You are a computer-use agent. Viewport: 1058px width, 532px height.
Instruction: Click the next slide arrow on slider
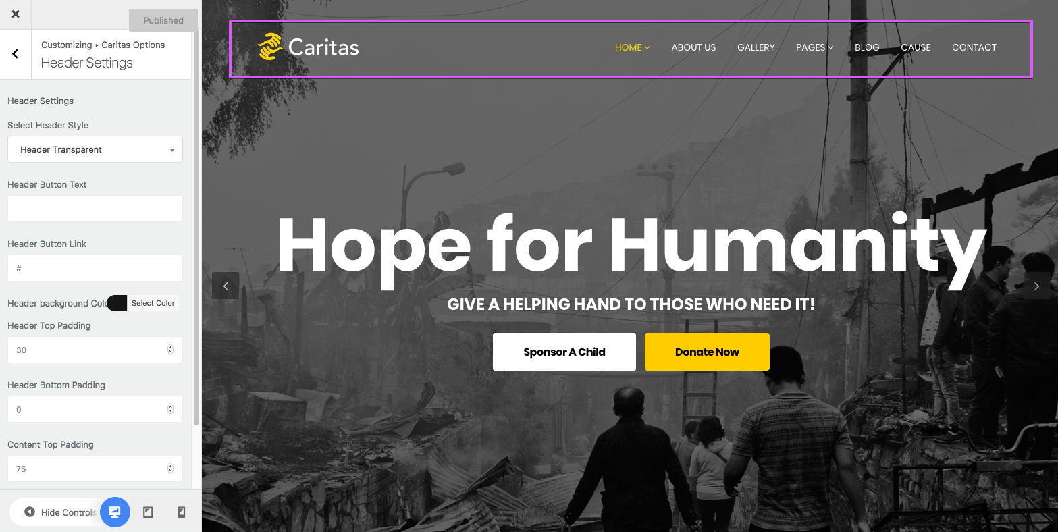point(1037,286)
